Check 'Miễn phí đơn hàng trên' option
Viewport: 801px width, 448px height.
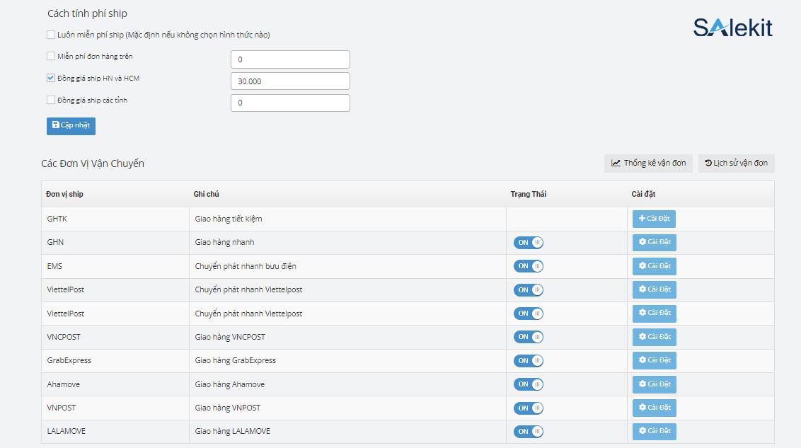click(51, 56)
